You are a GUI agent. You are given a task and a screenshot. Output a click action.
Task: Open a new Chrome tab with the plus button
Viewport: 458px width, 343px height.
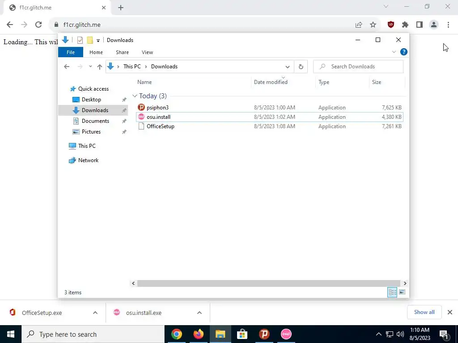pos(121,8)
